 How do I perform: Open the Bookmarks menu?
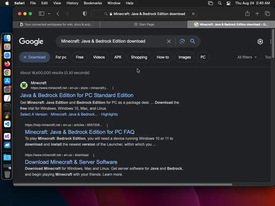point(93,3)
